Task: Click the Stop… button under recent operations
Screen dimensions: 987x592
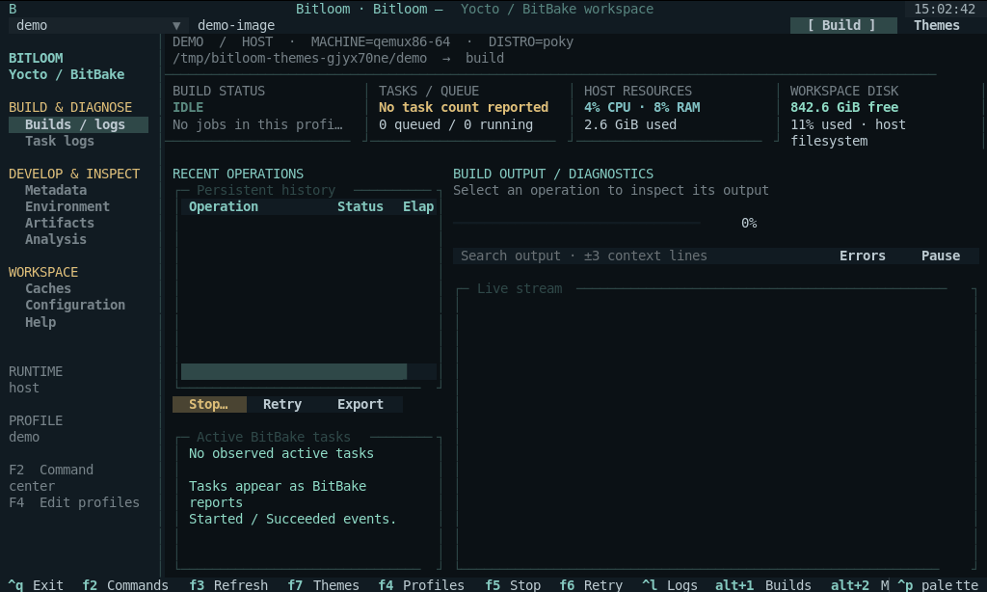Action: click(x=209, y=404)
